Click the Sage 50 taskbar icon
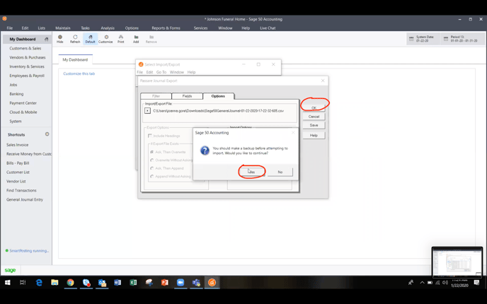 212,283
